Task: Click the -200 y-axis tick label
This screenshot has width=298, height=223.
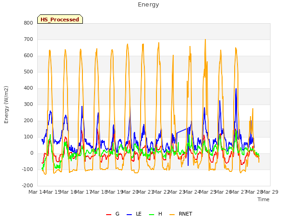Action: tap(27, 186)
